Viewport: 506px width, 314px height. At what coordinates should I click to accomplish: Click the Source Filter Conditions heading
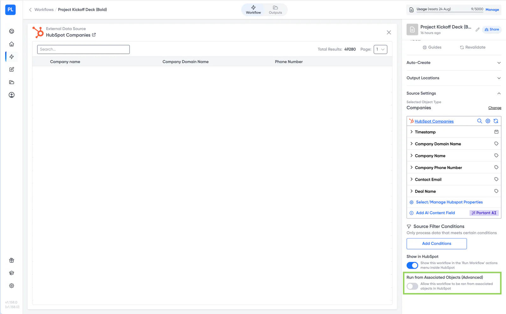tap(439, 226)
